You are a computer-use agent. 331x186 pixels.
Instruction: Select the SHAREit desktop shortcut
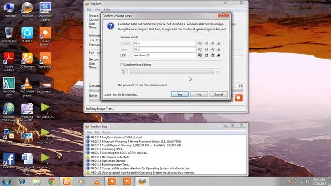[27, 35]
